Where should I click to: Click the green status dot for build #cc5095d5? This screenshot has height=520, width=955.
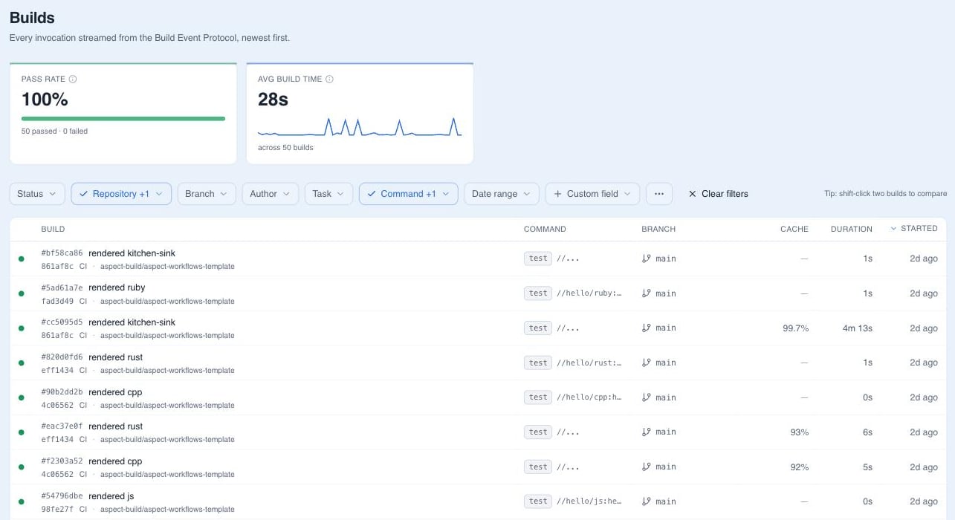(x=21, y=328)
